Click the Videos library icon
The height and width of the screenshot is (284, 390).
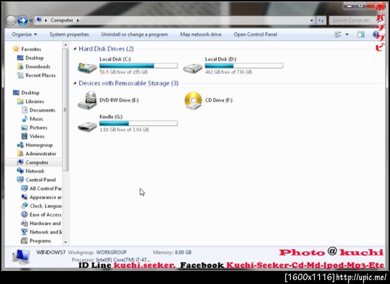click(x=25, y=136)
